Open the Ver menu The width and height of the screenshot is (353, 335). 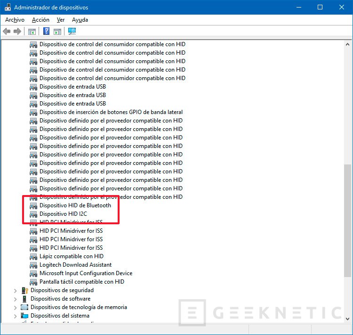click(x=61, y=20)
